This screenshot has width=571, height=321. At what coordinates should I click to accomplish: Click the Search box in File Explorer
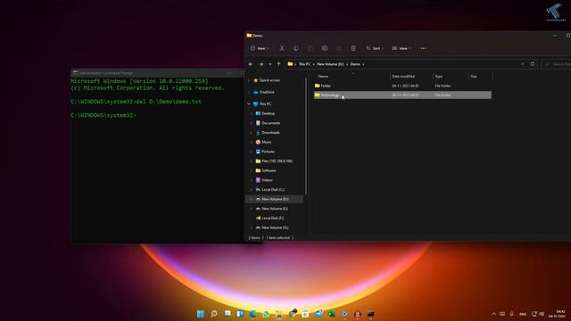(x=556, y=64)
